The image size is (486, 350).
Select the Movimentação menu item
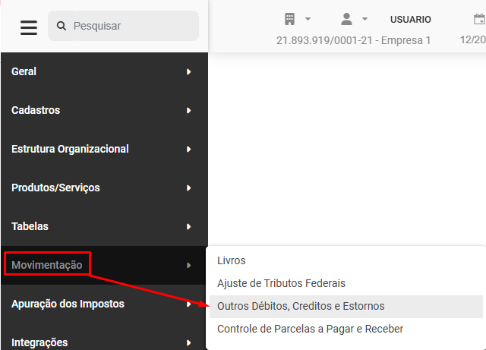(104, 266)
